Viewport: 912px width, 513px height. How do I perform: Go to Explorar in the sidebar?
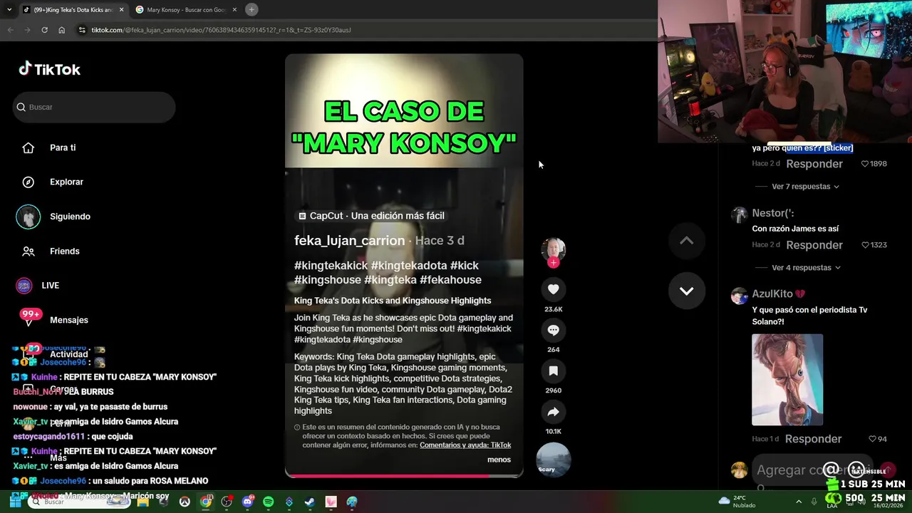(x=66, y=182)
